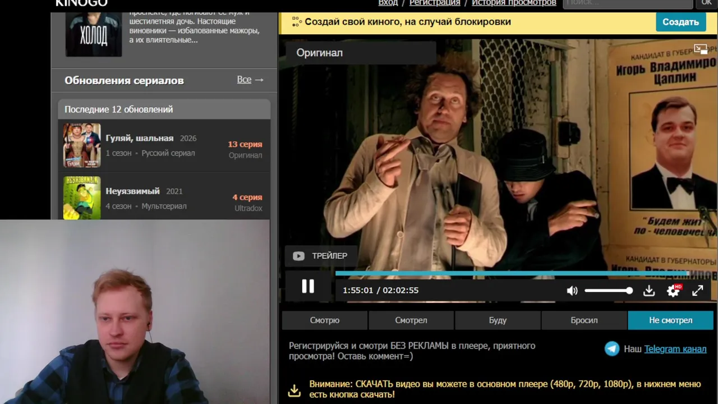Image resolution: width=718 pixels, height=404 pixels.
Task: Click the 'Ultradox' voice-over label
Action: [248, 208]
